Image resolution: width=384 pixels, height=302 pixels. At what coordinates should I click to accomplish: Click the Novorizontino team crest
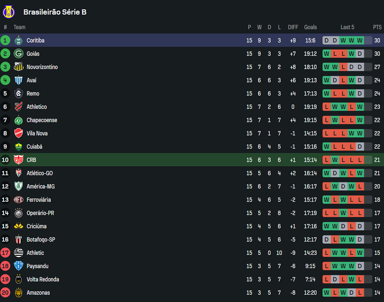[x=19, y=67]
